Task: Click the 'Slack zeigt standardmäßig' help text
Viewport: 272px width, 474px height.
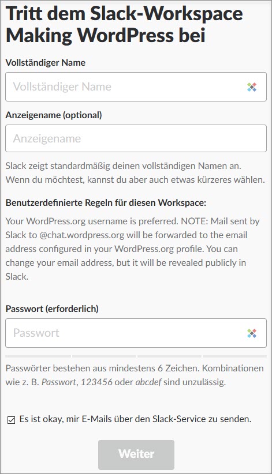Action: [135, 173]
